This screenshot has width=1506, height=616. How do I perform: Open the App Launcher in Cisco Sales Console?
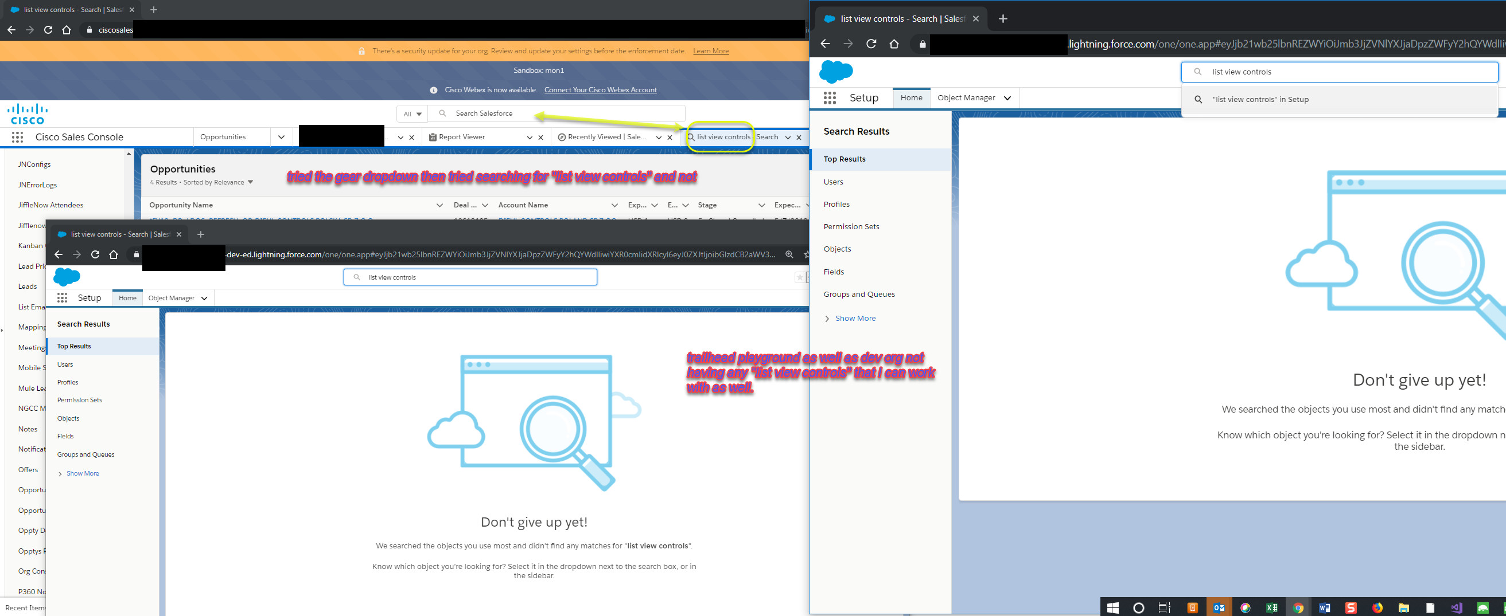[x=18, y=137]
